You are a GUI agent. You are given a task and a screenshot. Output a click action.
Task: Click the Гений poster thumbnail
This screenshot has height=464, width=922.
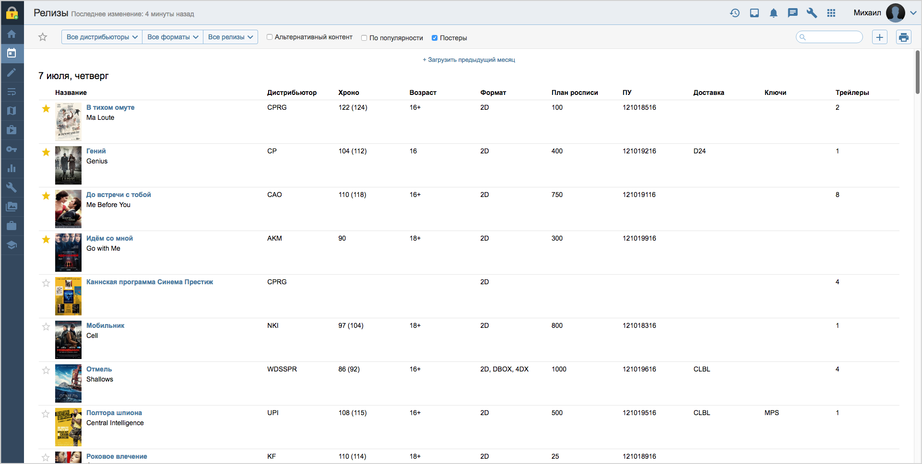[x=68, y=165]
